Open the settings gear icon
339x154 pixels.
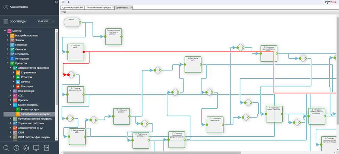26,148
